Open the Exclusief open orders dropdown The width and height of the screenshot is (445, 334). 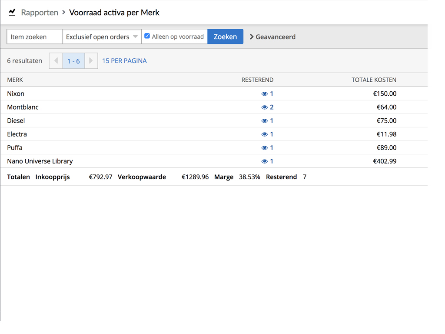point(102,37)
